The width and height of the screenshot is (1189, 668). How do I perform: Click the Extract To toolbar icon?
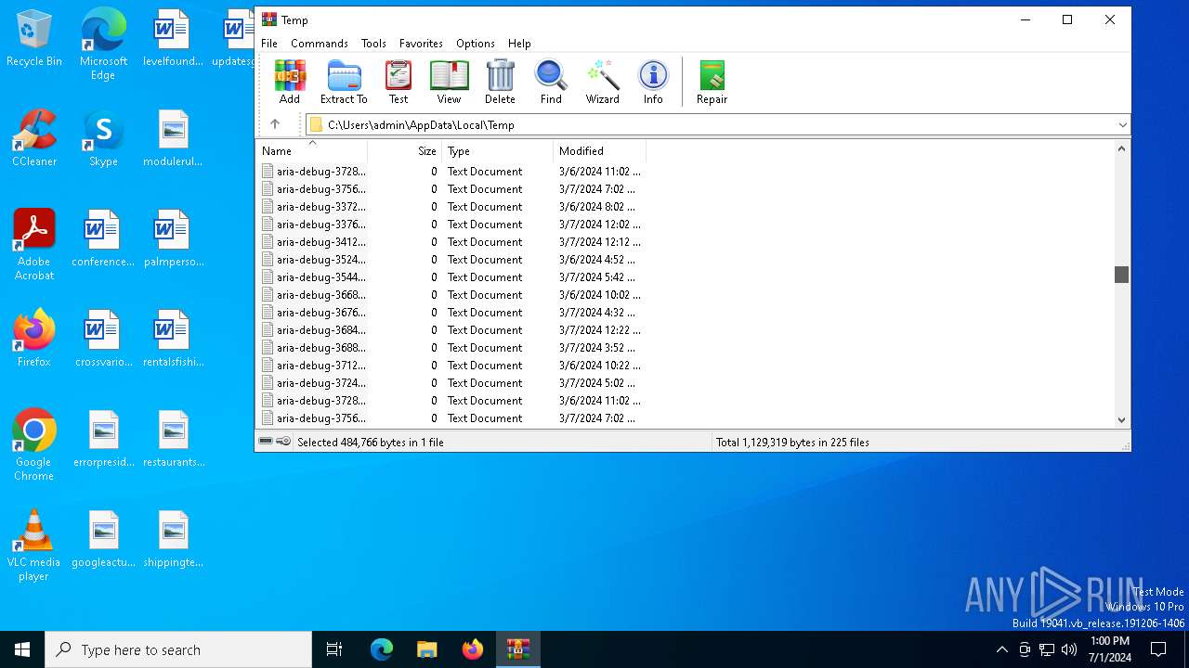tap(344, 82)
